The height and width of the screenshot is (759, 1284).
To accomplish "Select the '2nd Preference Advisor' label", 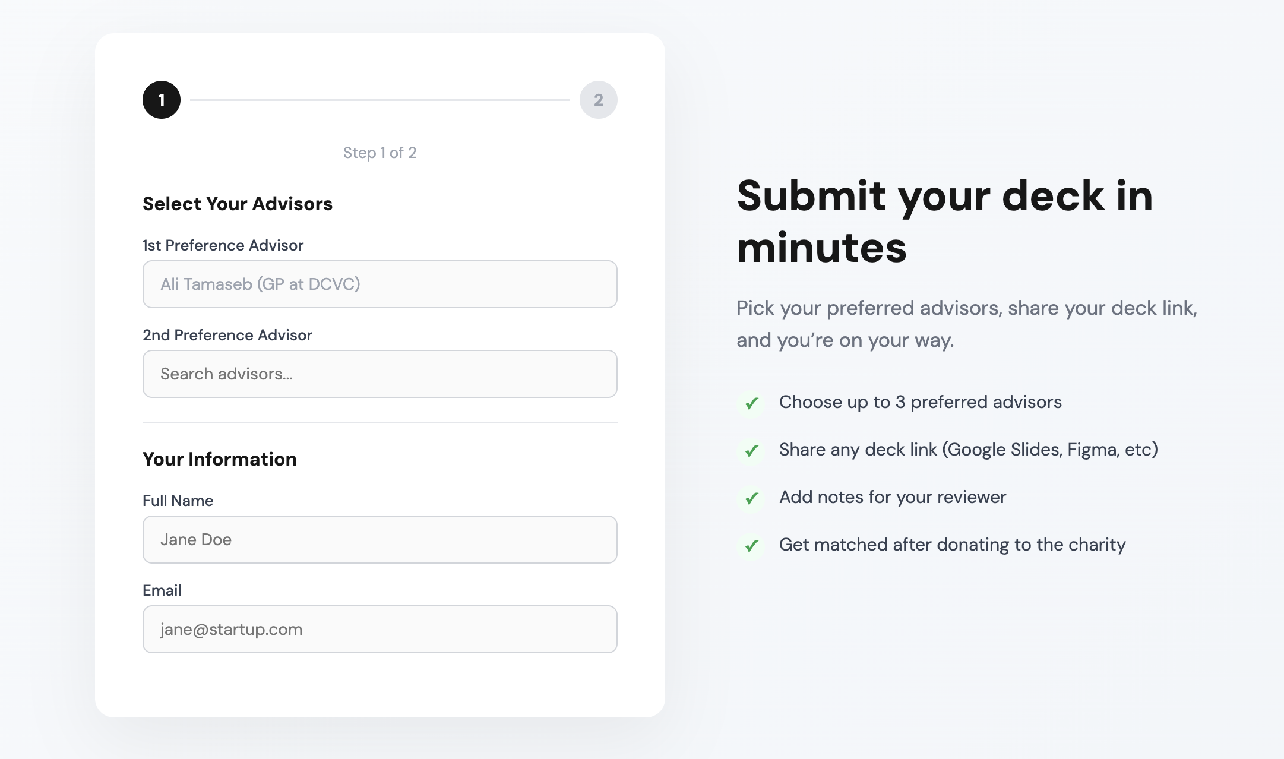I will coord(227,335).
